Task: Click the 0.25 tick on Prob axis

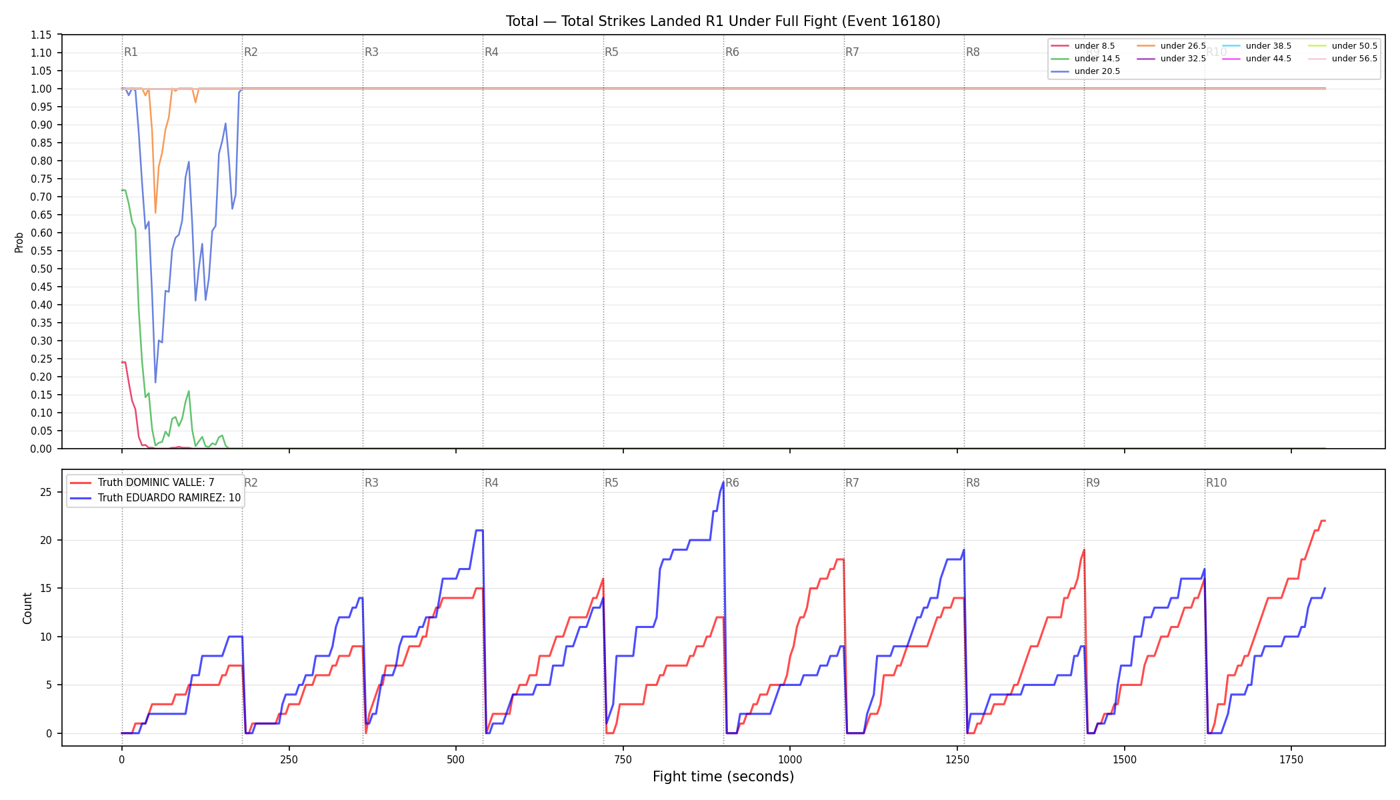Action: (x=41, y=359)
